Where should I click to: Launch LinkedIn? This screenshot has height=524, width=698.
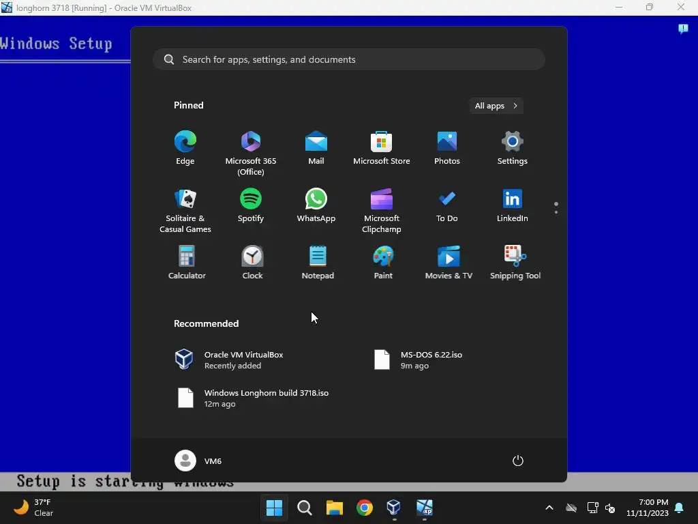pos(513,206)
